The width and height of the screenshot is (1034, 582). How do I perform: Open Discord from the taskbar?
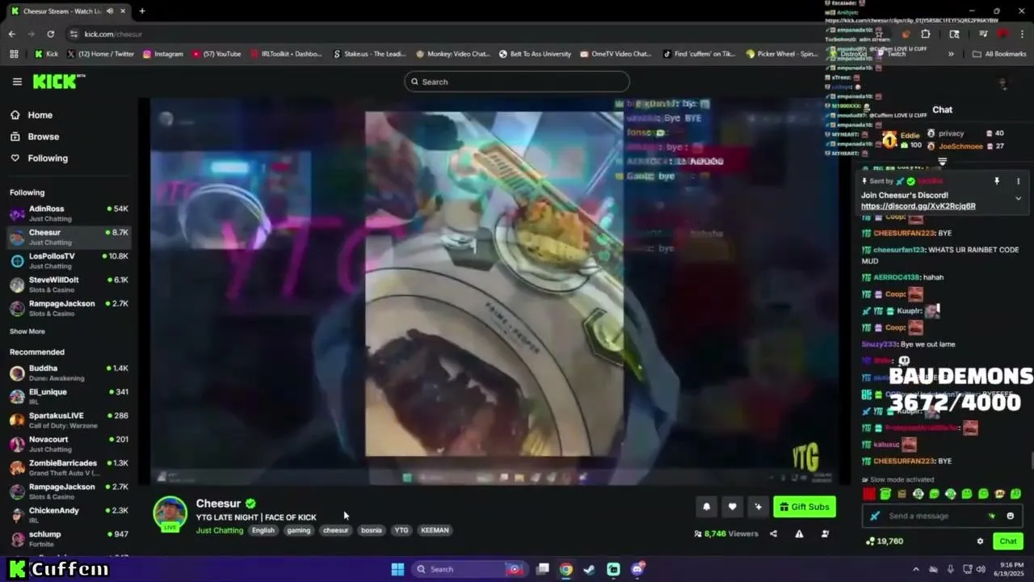[x=637, y=569]
